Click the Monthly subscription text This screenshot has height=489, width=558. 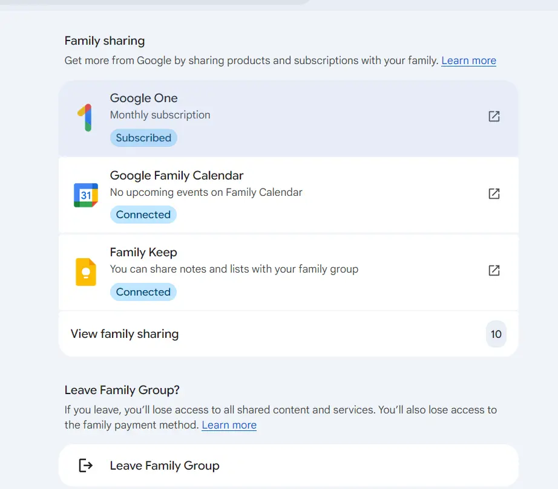pos(160,115)
